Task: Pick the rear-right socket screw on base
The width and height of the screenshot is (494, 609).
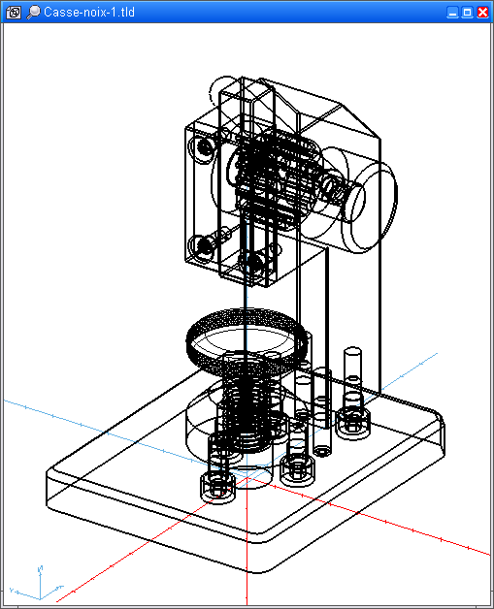Action: coord(353,423)
